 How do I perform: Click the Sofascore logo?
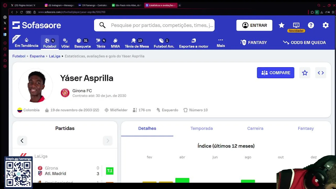(x=36, y=25)
